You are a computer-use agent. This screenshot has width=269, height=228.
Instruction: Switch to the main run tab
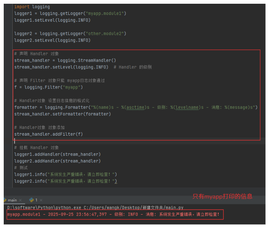click(12, 200)
